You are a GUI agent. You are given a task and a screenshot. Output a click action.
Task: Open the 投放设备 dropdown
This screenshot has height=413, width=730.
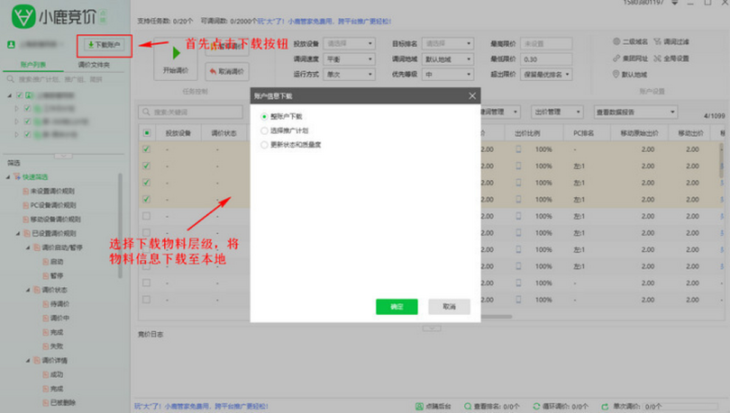pos(349,43)
